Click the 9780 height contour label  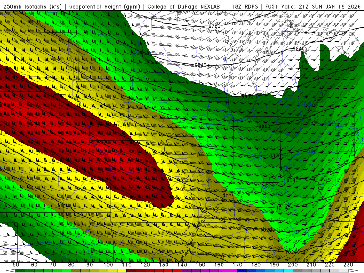214,26
